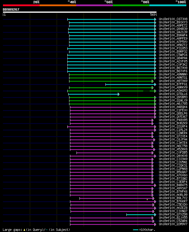Click the purple alignment bar for UniRef100_B9L7Y2
The height and width of the screenshot is (232, 189).
coord(116,198)
